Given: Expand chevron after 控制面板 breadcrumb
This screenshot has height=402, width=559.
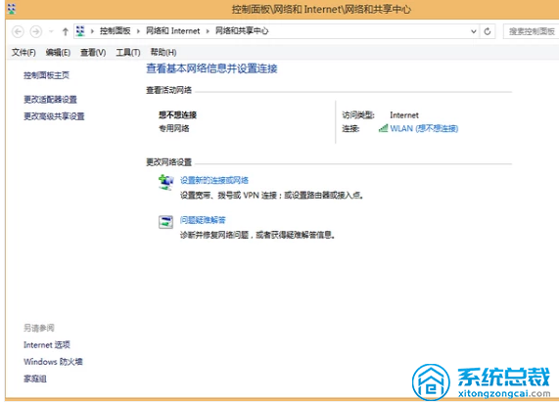Looking at the screenshot, I should pyautogui.click(x=138, y=31).
